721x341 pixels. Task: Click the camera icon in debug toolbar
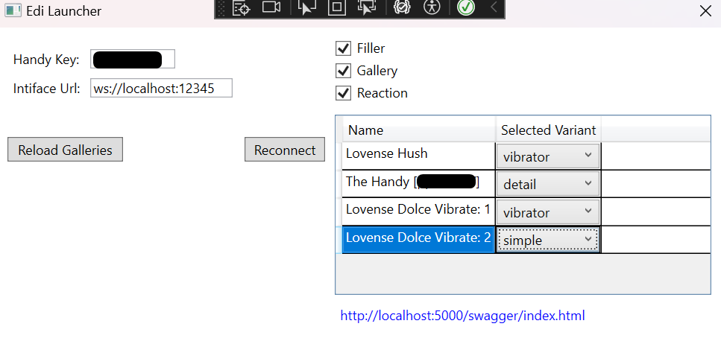pos(271,7)
